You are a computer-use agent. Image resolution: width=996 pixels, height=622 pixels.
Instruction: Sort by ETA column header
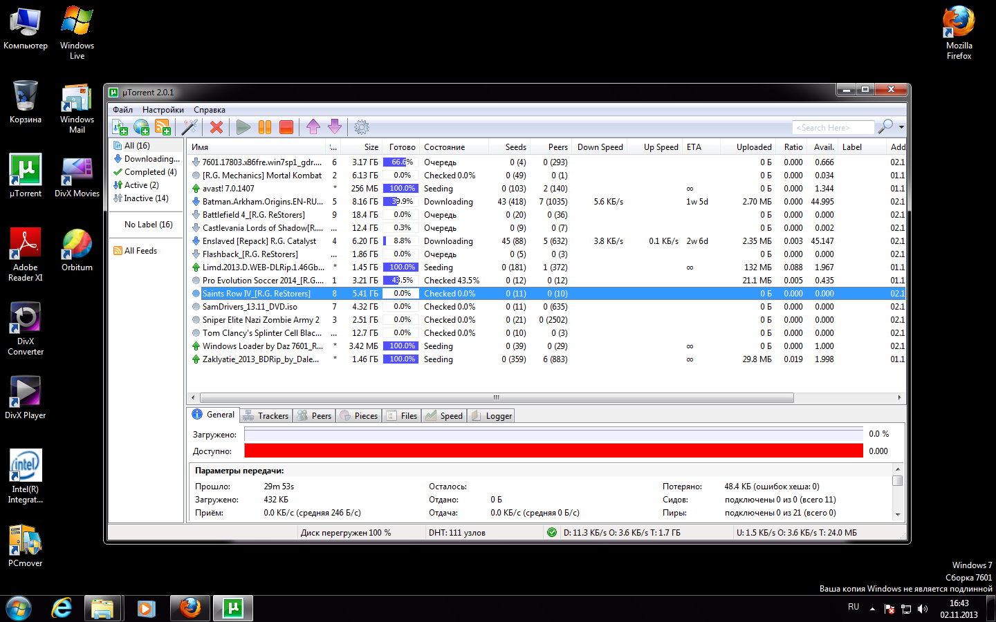tap(701, 147)
